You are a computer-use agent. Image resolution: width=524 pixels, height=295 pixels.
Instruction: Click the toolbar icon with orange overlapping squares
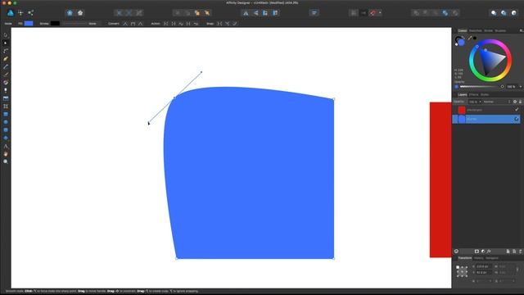pyautogui.click(x=197, y=13)
